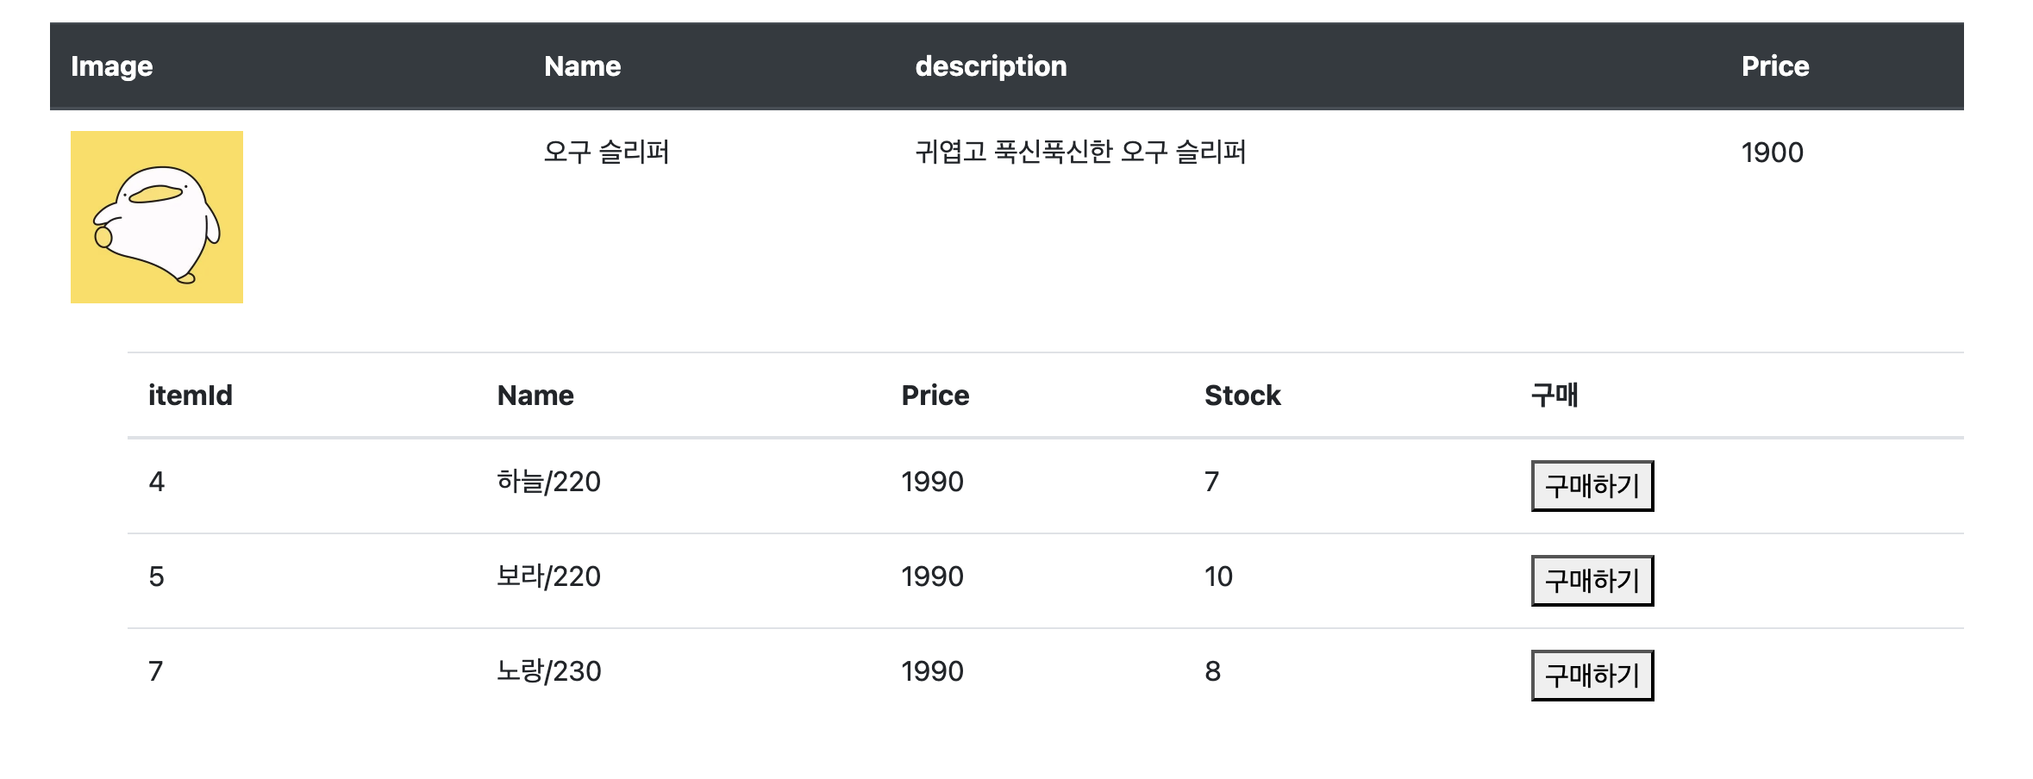Click the itemId column header
Image resolution: width=2033 pixels, height=779 pixels.
[190, 396]
